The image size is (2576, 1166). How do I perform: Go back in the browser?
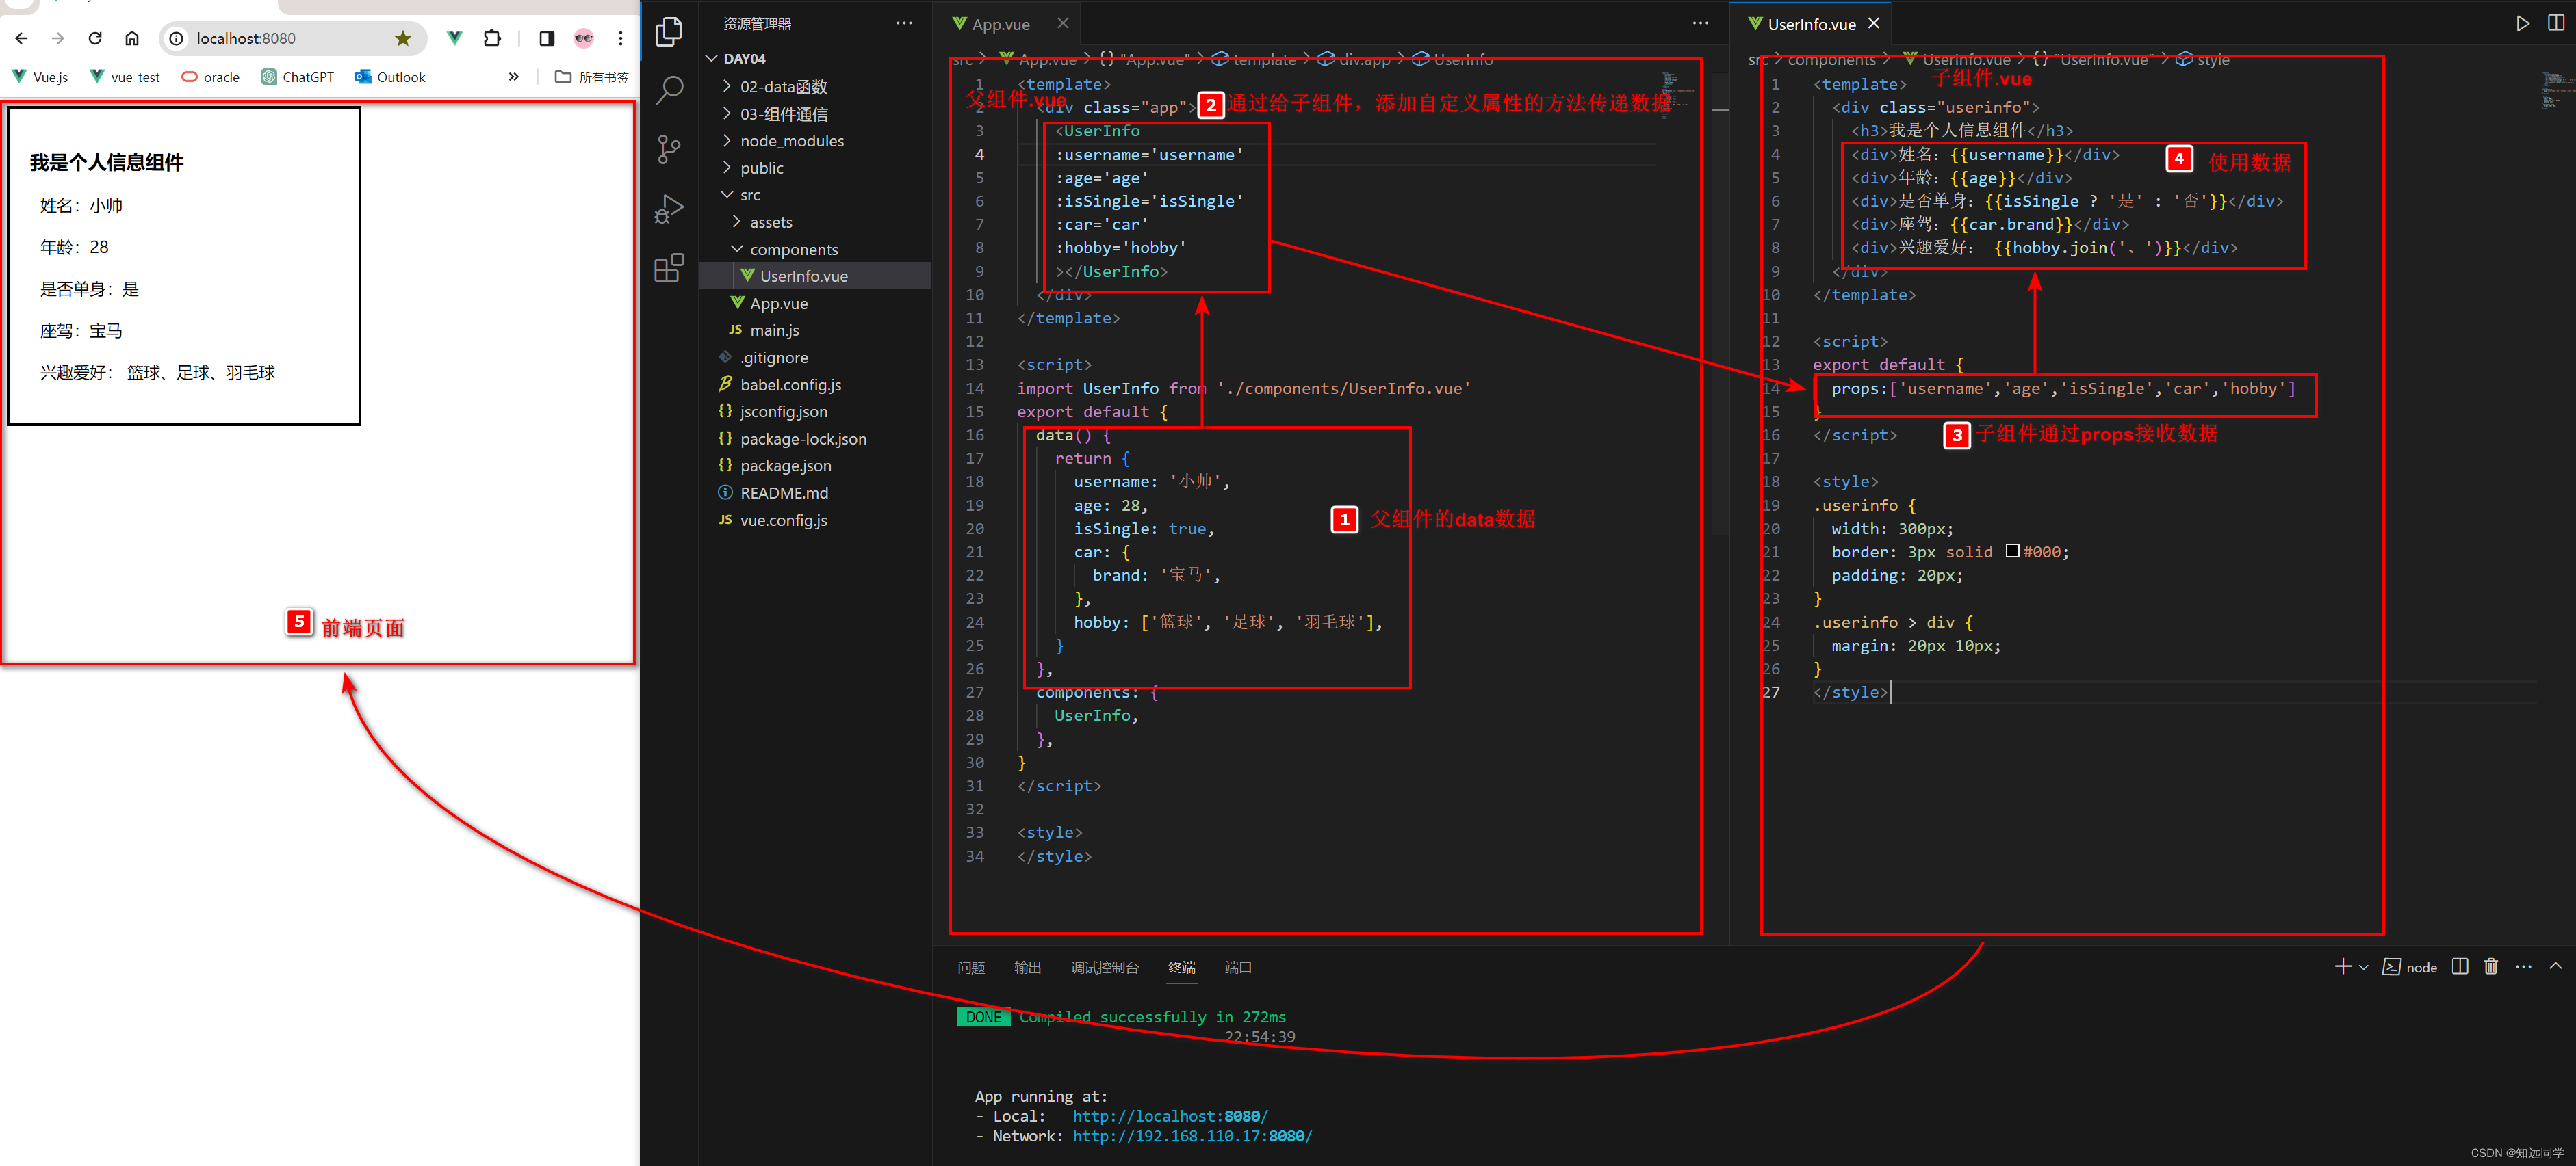(x=22, y=38)
